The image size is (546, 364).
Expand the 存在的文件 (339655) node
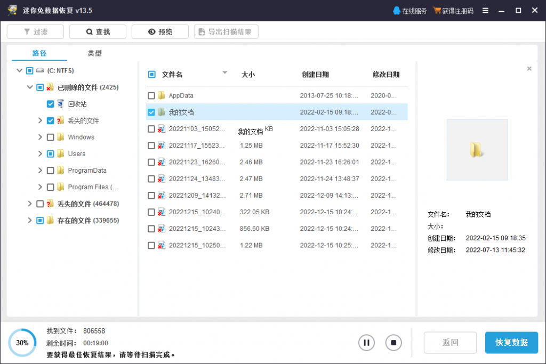point(30,220)
